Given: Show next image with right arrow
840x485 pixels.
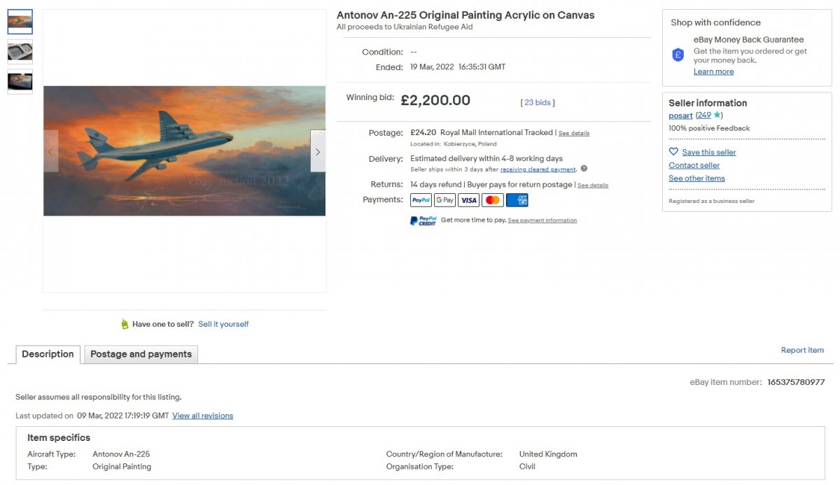Looking at the screenshot, I should tap(318, 151).
